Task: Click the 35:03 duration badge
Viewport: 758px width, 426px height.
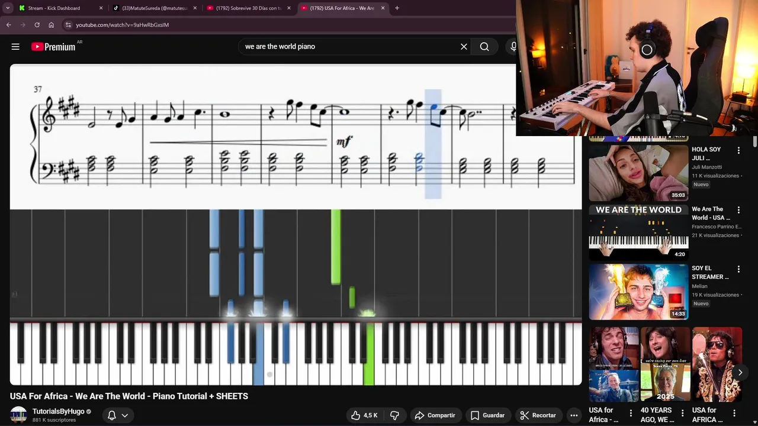Action: coord(678,195)
